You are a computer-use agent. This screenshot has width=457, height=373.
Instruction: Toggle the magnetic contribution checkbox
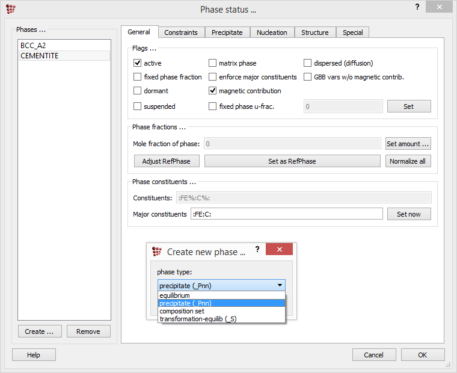pyautogui.click(x=213, y=91)
